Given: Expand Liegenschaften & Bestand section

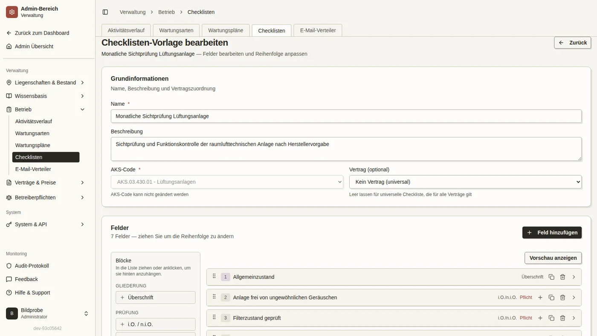Looking at the screenshot, I should tap(46, 83).
